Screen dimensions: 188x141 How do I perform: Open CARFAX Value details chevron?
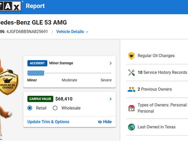pyautogui.click(x=111, y=99)
